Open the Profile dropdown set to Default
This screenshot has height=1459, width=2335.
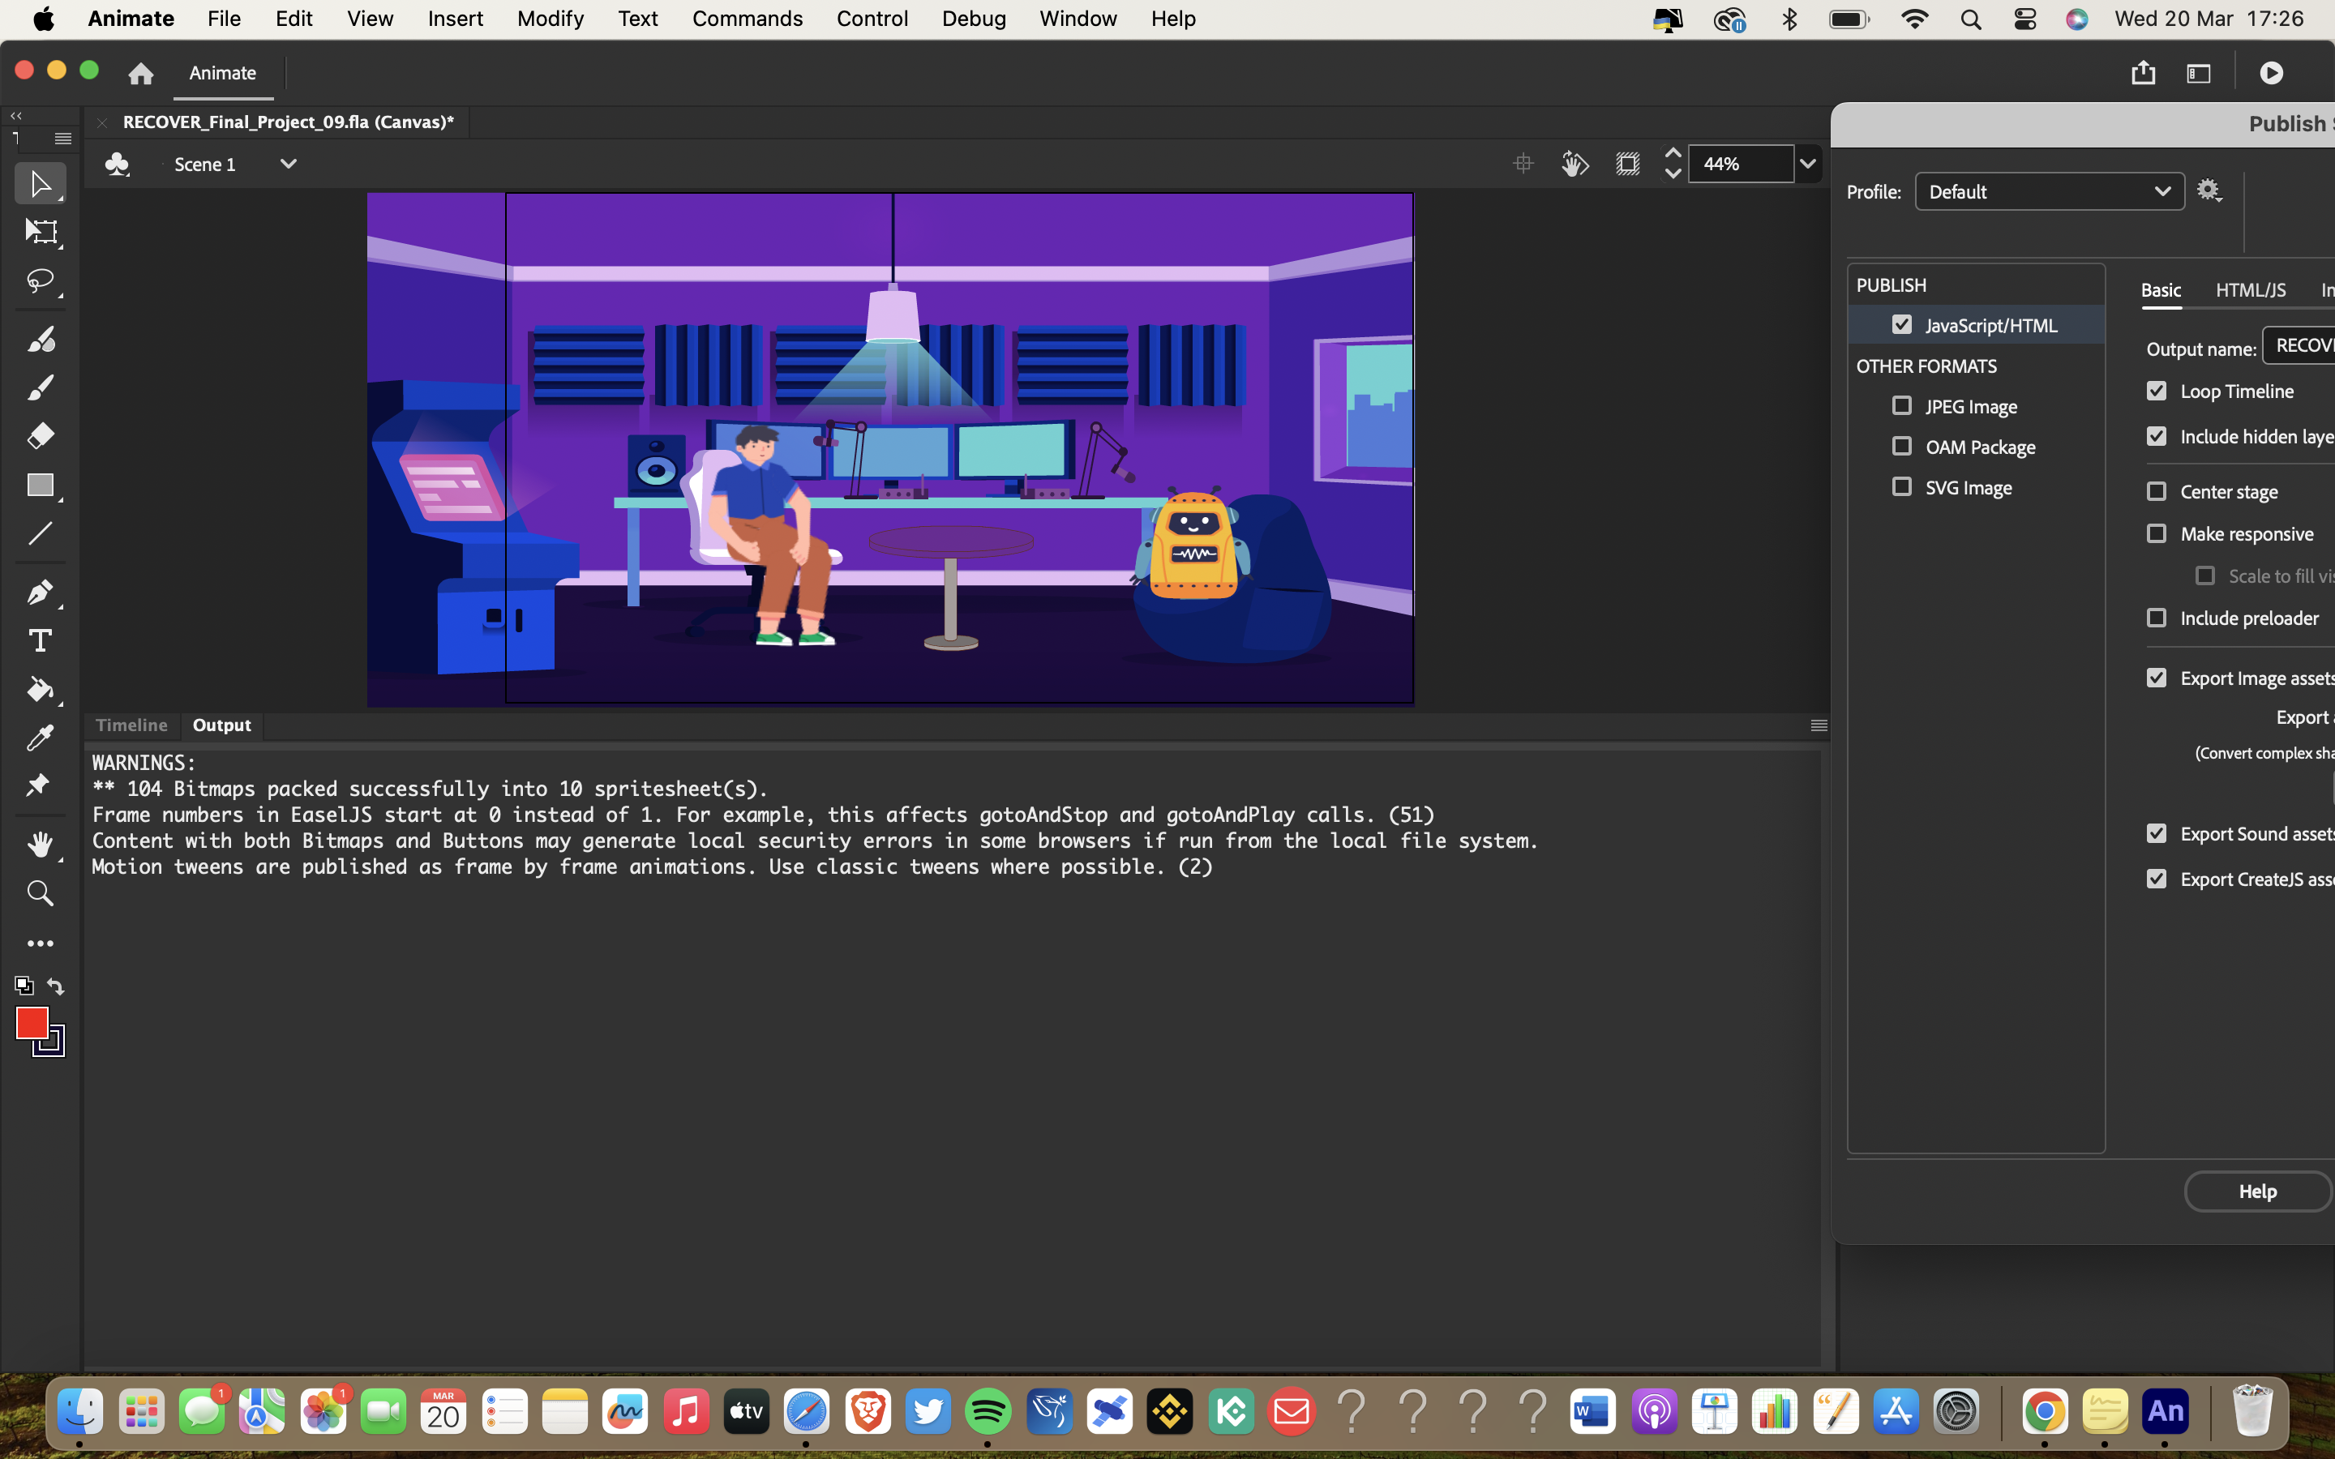[2047, 191]
